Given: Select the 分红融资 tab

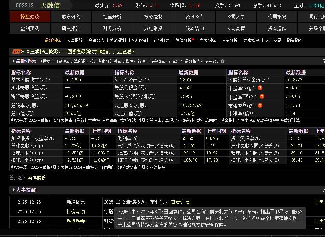Looking at the screenshot, I should [153, 28].
